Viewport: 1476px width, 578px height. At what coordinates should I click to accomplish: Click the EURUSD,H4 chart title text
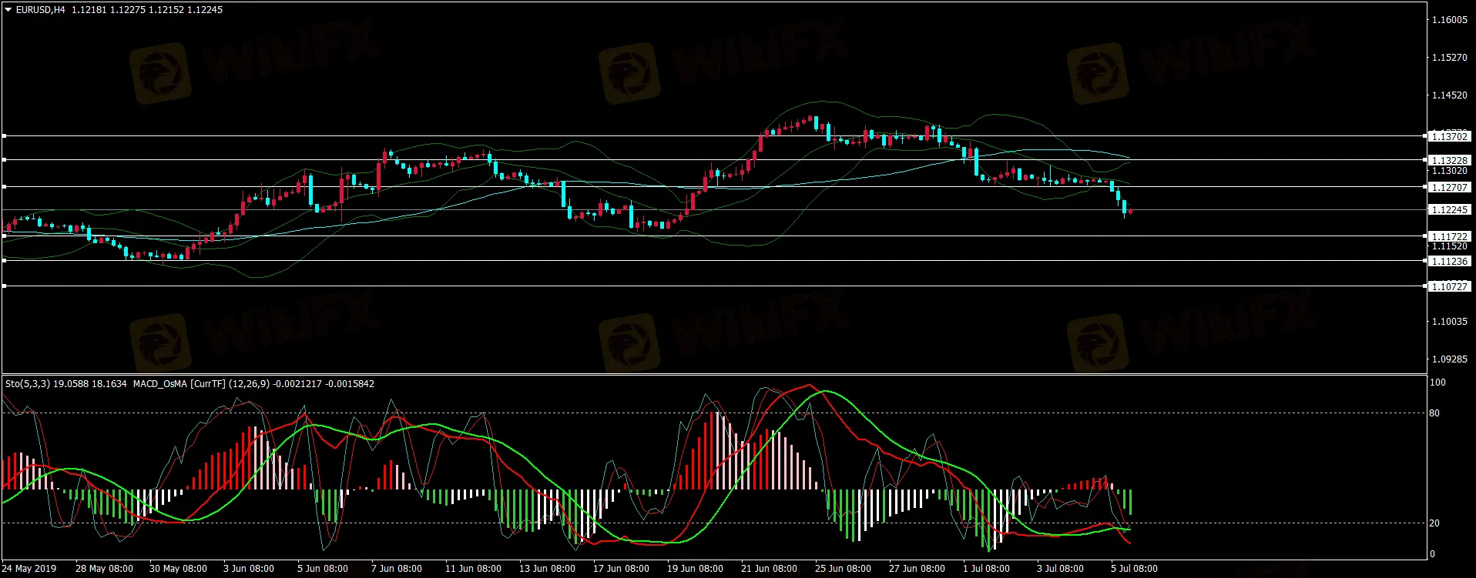[x=40, y=10]
